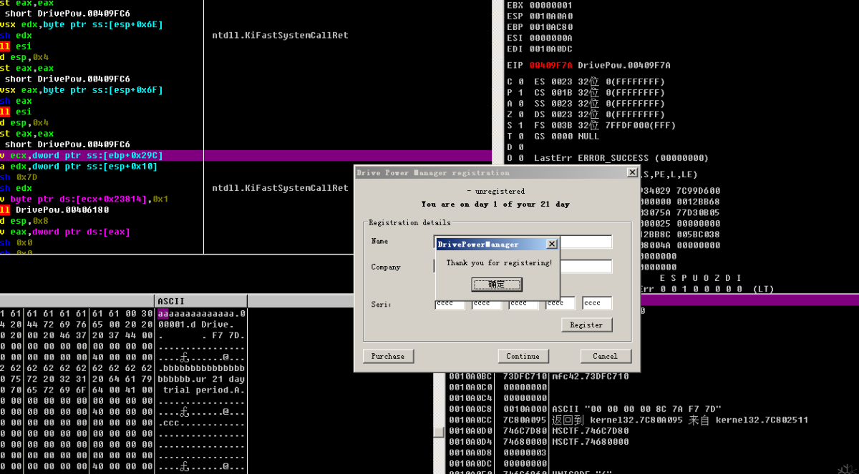Focus the Name input field
The height and width of the screenshot is (474, 859).
(x=523, y=242)
